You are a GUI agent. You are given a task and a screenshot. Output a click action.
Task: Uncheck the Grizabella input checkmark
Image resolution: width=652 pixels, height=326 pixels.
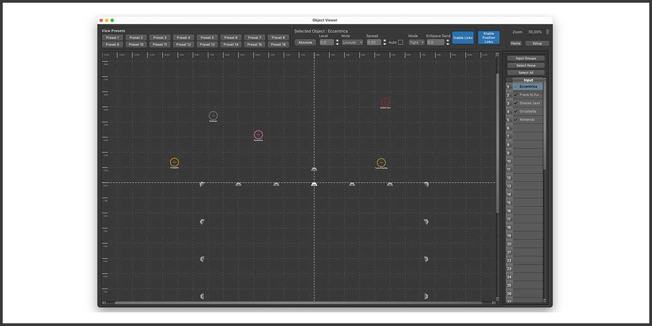(516, 111)
